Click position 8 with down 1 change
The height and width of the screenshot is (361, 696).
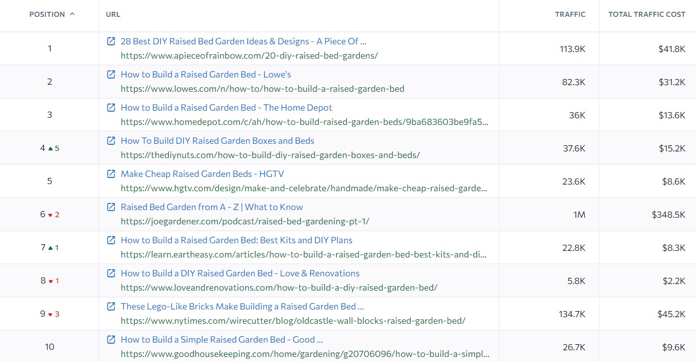[49, 281]
